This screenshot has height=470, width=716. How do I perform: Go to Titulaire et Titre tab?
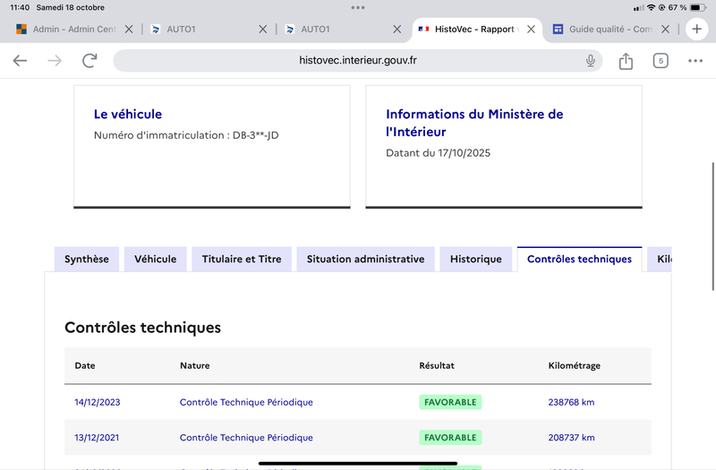click(x=242, y=260)
